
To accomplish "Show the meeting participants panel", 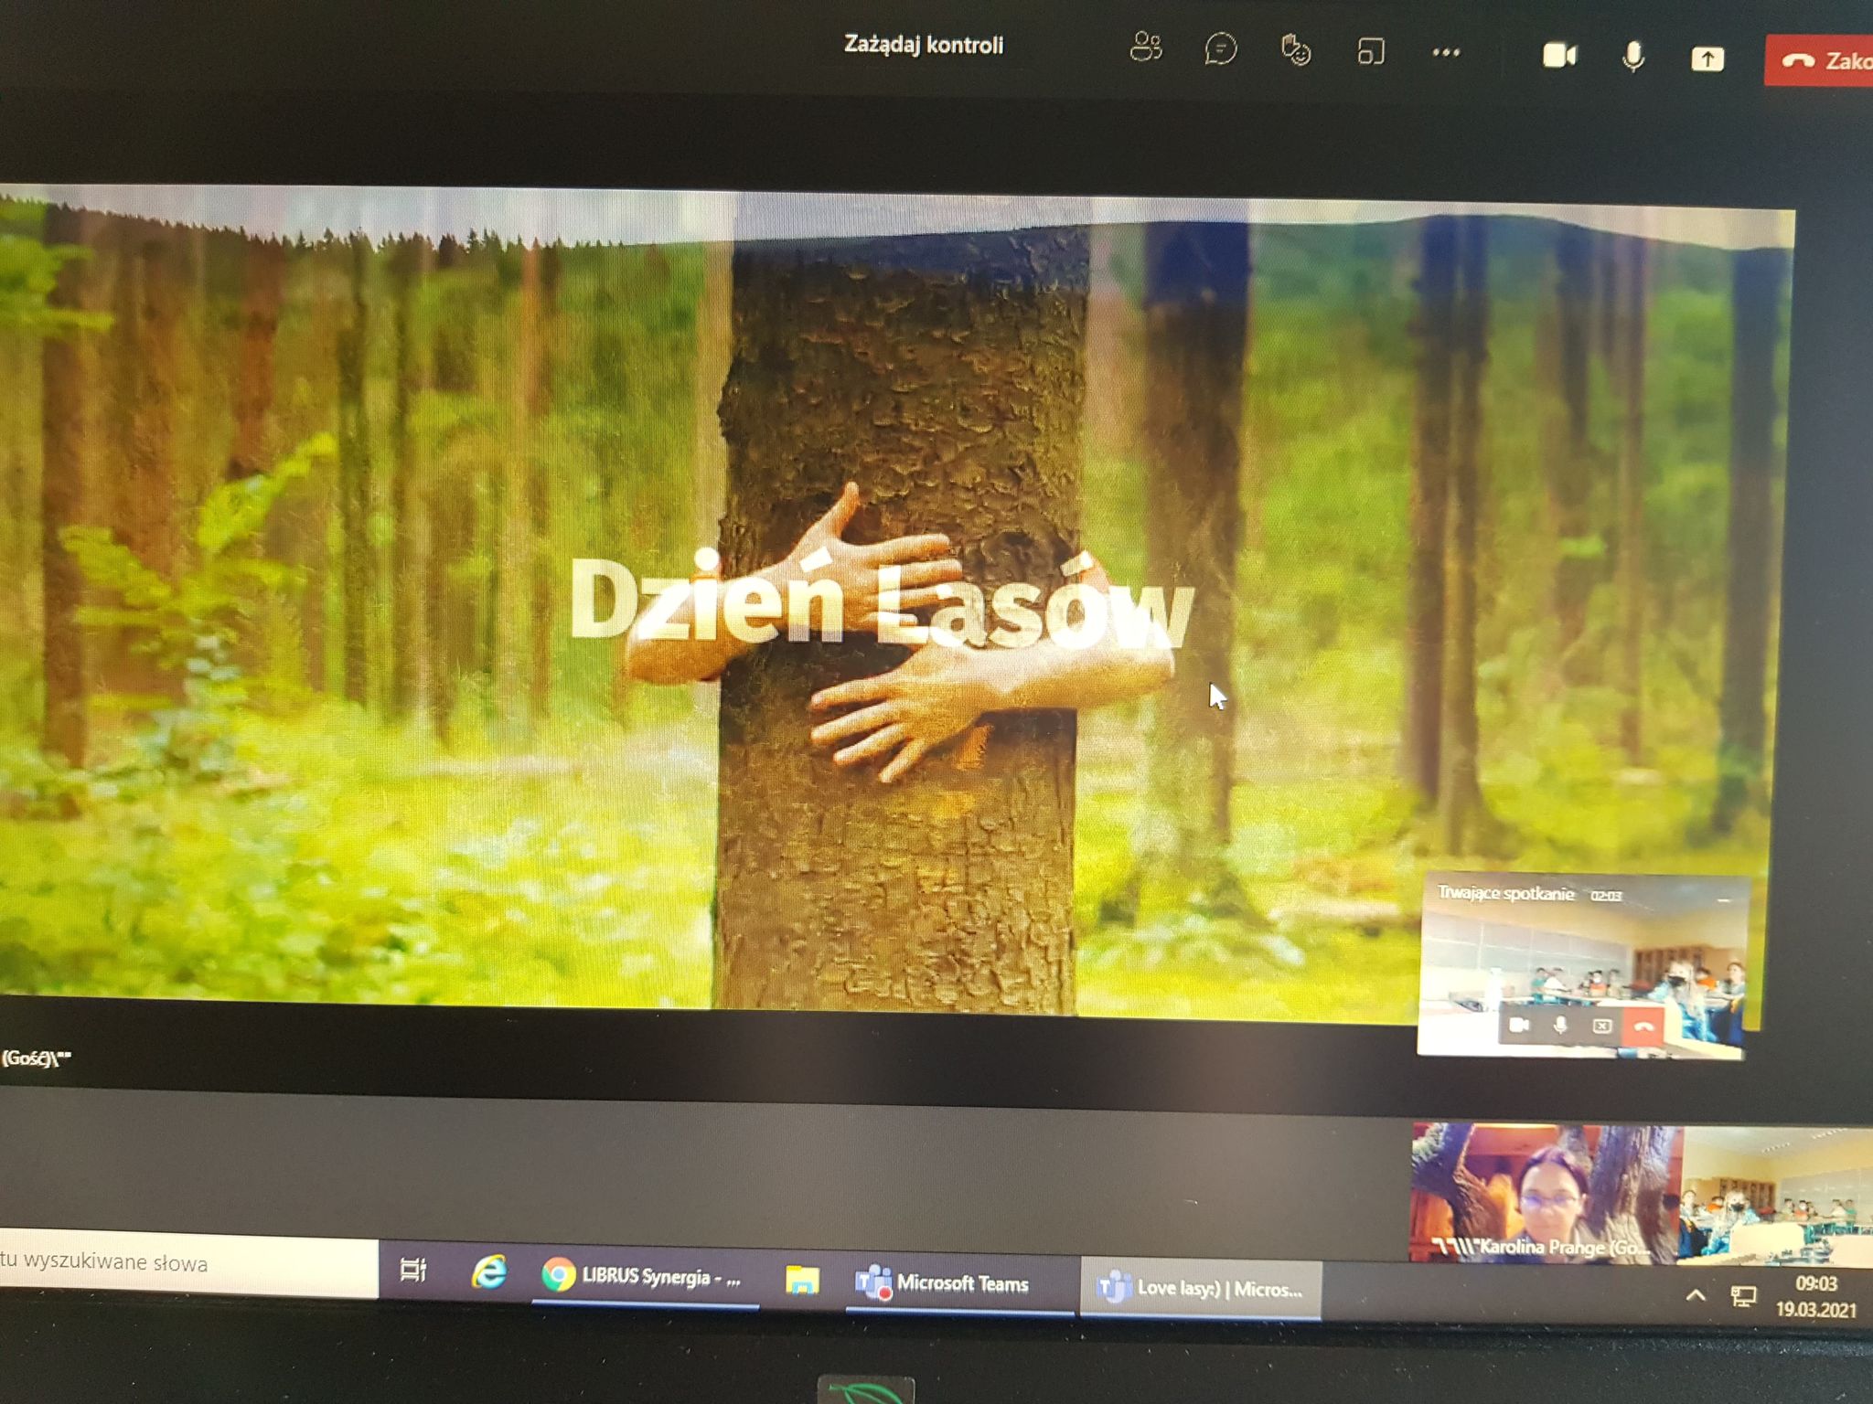I will coord(1145,48).
